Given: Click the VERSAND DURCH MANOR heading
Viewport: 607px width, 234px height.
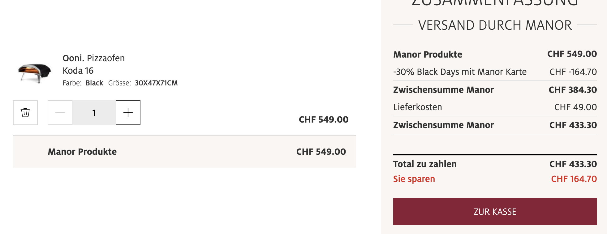Looking at the screenshot, I should coord(495,25).
